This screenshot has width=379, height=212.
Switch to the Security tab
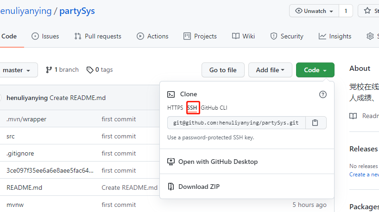pos(287,36)
